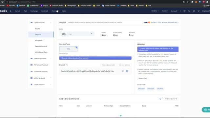This screenshot has height=118, width=210.
Task: Open the Help menu item in header
Action: [64, 11]
